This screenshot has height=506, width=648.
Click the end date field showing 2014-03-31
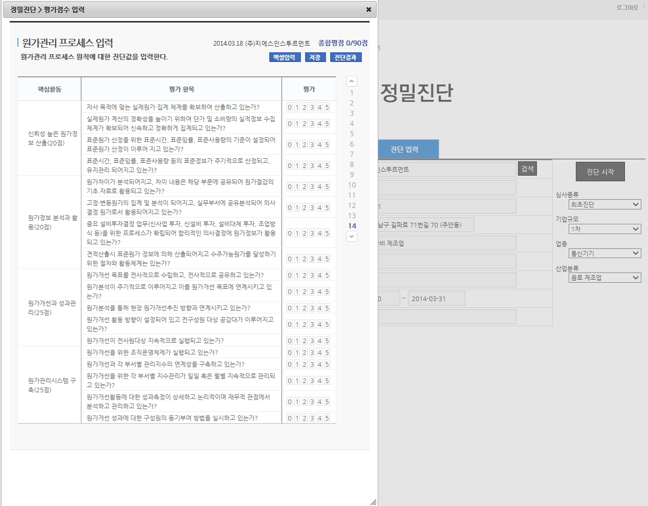click(x=436, y=299)
